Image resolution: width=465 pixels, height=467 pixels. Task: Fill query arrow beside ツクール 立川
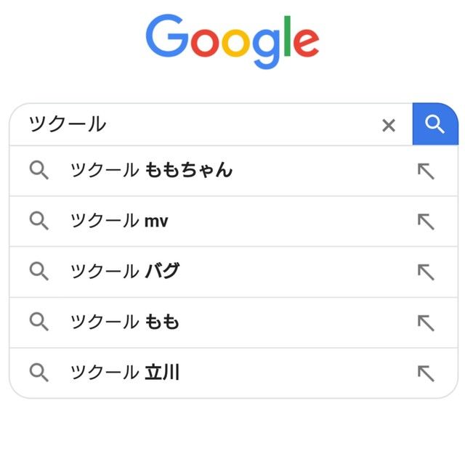pyautogui.click(x=426, y=373)
